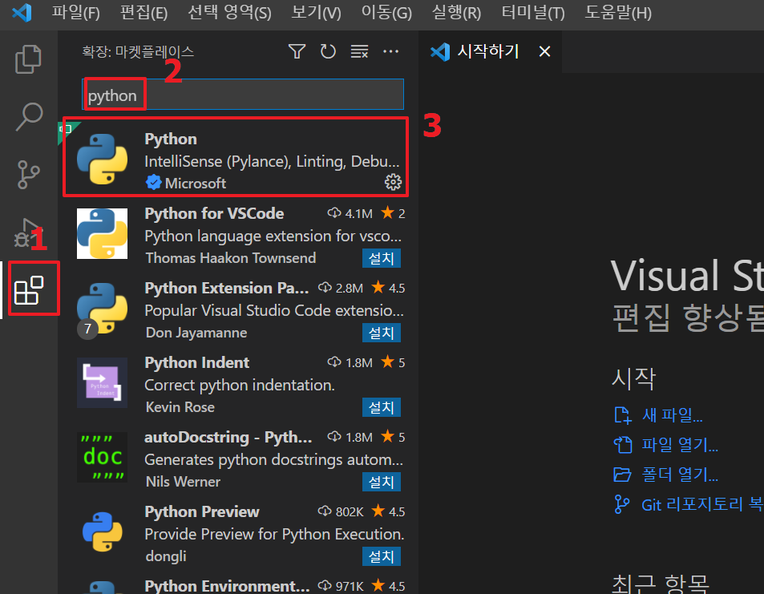This screenshot has width=764, height=594.
Task: Click the open folder icon under 시작
Action: pos(622,475)
